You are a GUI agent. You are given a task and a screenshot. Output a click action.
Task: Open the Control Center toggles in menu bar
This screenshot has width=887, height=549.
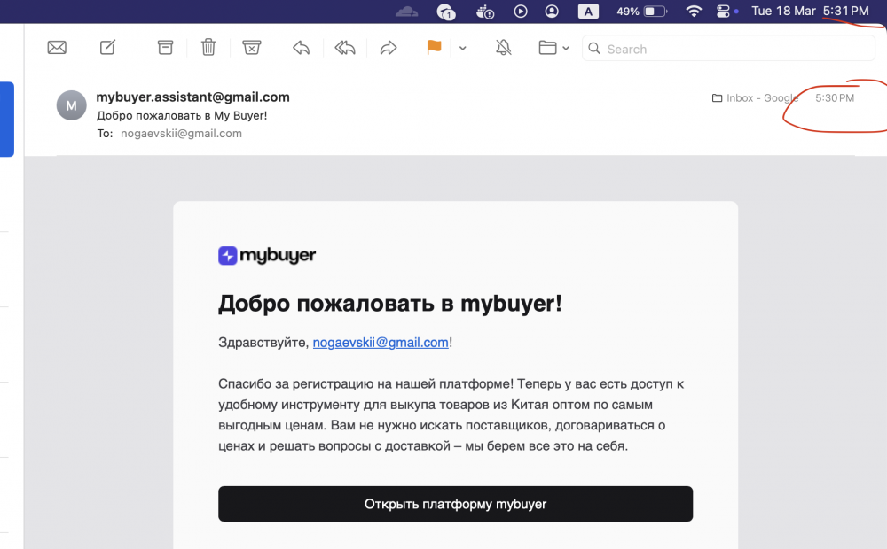point(722,12)
